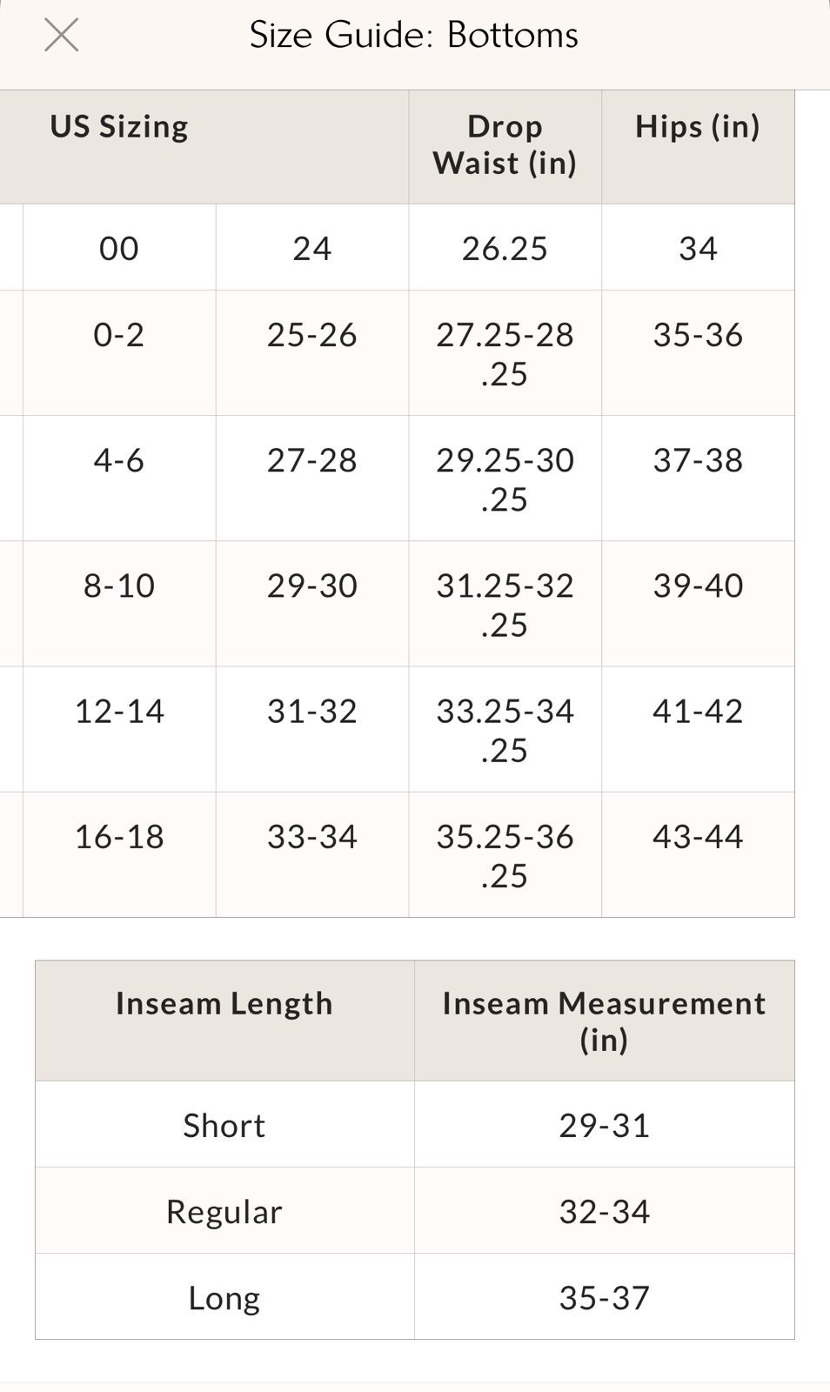Tap the US Sizing column header
The image size is (830, 1392).
click(119, 127)
